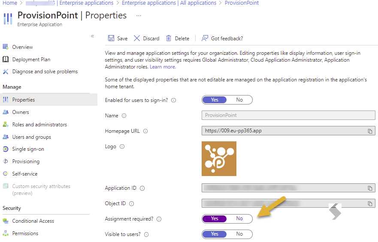Copy the Homepage URL with copy icon
The width and height of the screenshot is (378, 242).
point(370,131)
